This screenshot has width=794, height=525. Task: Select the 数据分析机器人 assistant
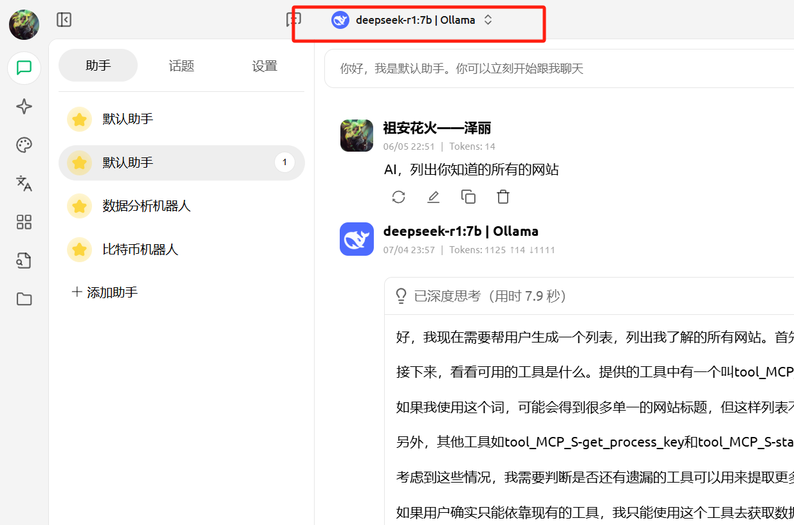pos(147,206)
